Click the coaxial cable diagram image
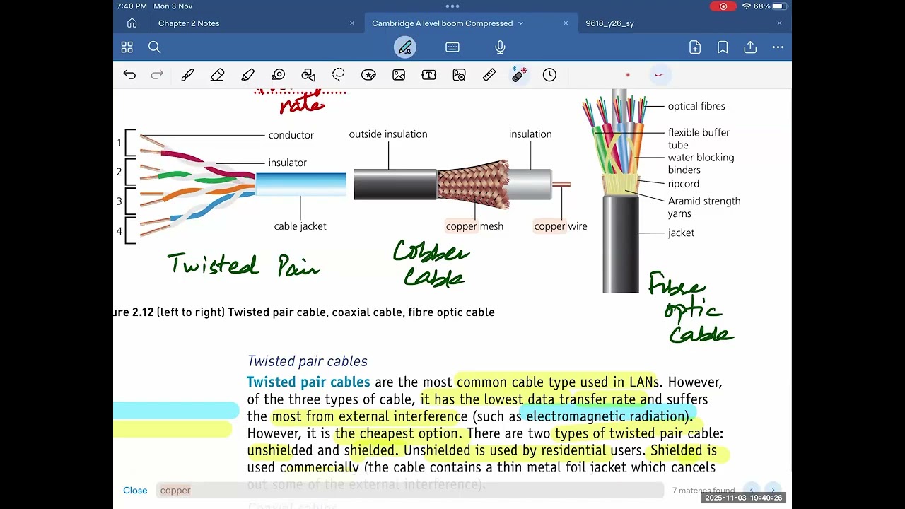This screenshot has width=905, height=509. click(462, 185)
